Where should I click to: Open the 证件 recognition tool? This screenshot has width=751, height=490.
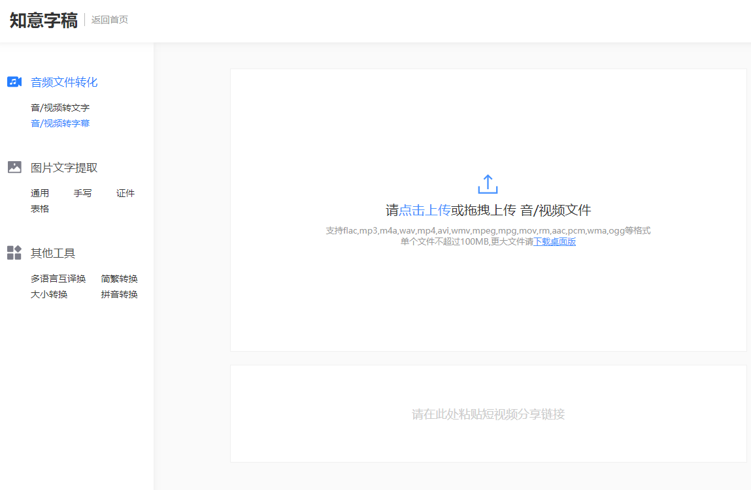click(125, 192)
